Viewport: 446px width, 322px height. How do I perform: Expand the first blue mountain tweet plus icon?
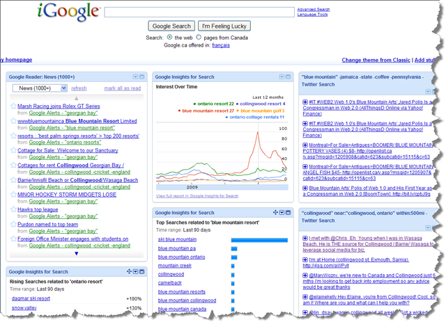[x=305, y=102]
